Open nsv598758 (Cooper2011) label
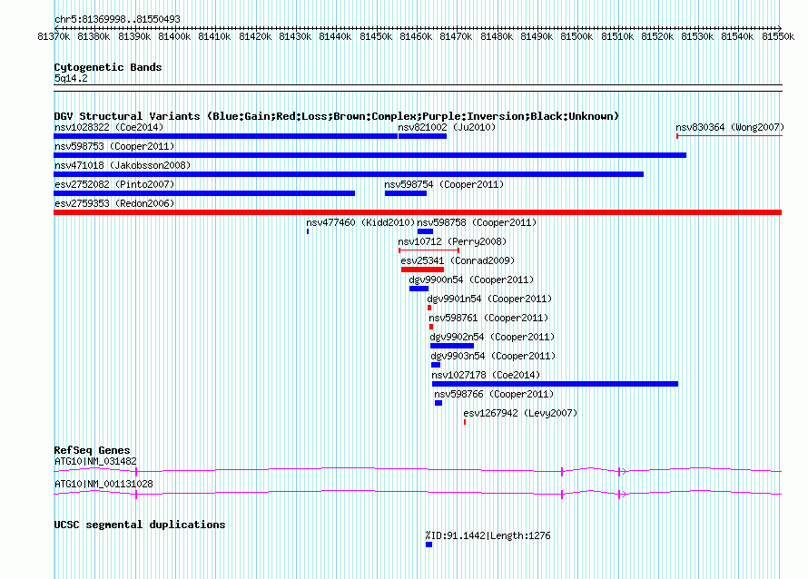 [x=477, y=222]
